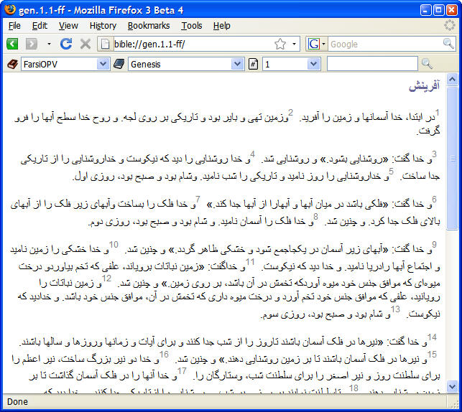This screenshot has height=412, width=462.
Task: Open the History menu
Action: point(103,26)
